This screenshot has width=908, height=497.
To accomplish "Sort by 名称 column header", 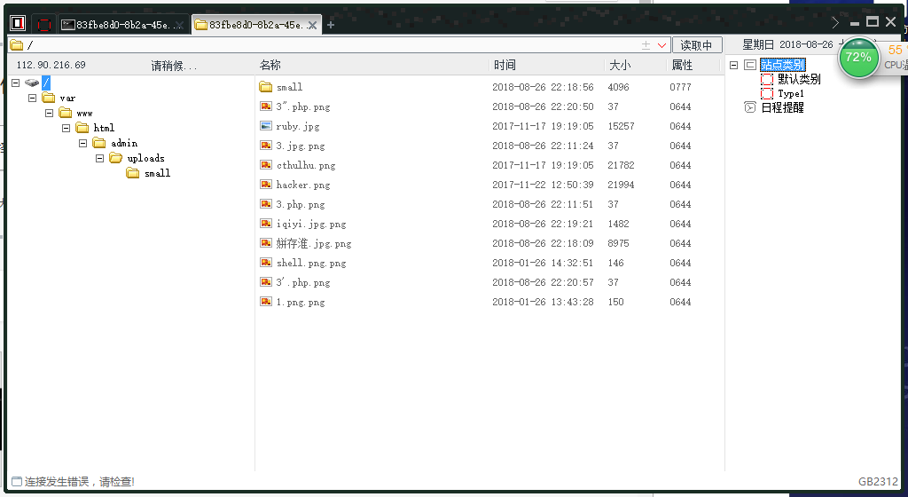I will 270,65.
